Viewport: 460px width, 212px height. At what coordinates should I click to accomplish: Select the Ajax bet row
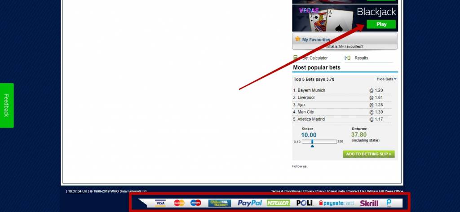pos(341,105)
